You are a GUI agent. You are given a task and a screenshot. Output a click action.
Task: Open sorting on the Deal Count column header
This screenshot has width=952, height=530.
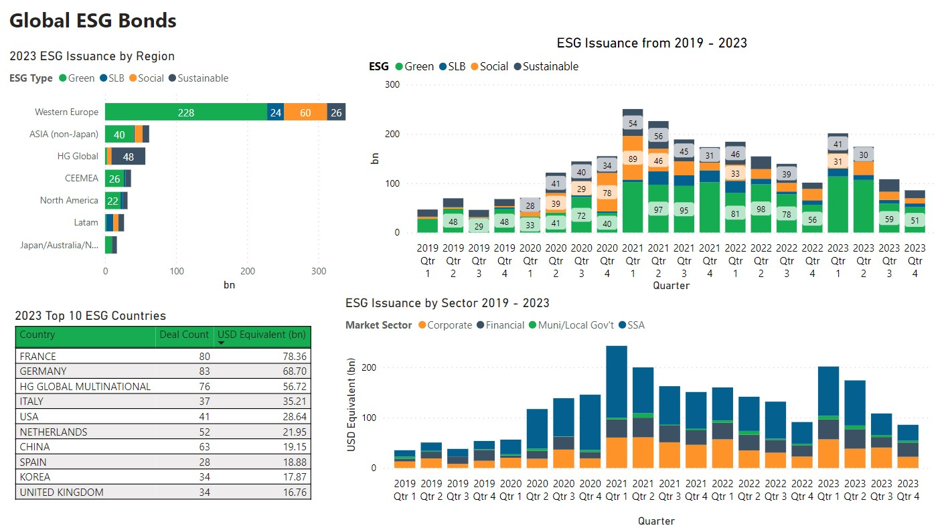pyautogui.click(x=184, y=335)
